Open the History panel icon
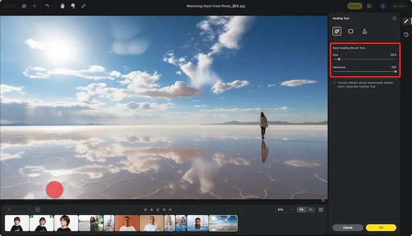The width and height of the screenshot is (412, 236). (x=406, y=35)
